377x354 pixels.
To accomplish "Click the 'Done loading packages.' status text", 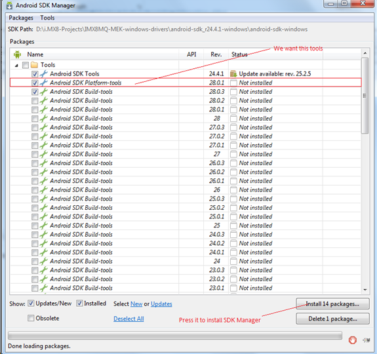I will pos(39,346).
